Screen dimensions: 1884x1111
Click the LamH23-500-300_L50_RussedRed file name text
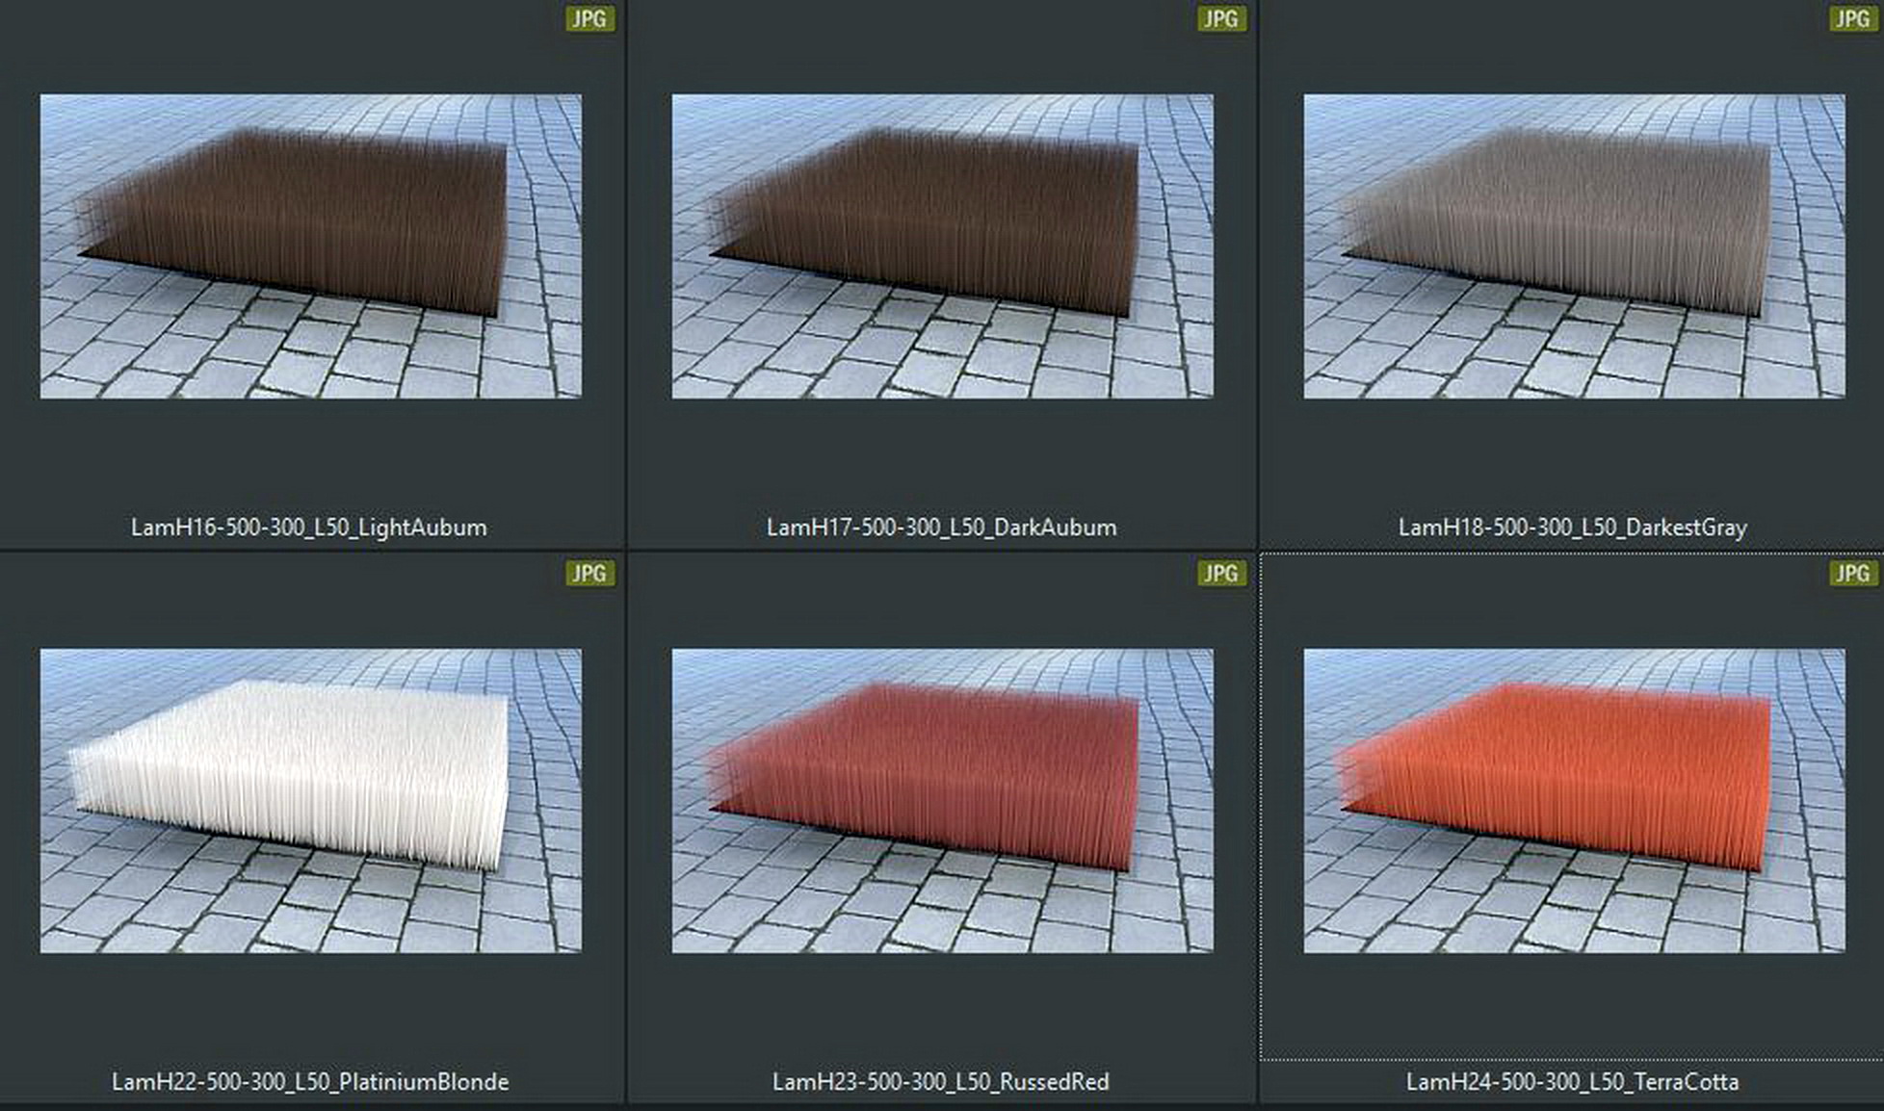click(940, 1082)
